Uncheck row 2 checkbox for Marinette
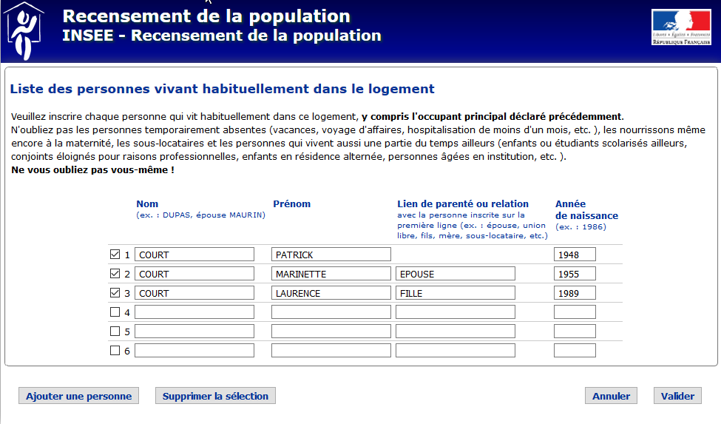721x424 pixels. 115,274
